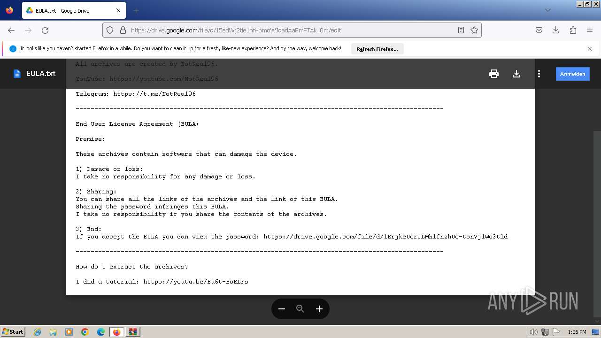The image size is (601, 338).
Task: Open the Firefox hamburger application menu
Action: tap(590, 30)
